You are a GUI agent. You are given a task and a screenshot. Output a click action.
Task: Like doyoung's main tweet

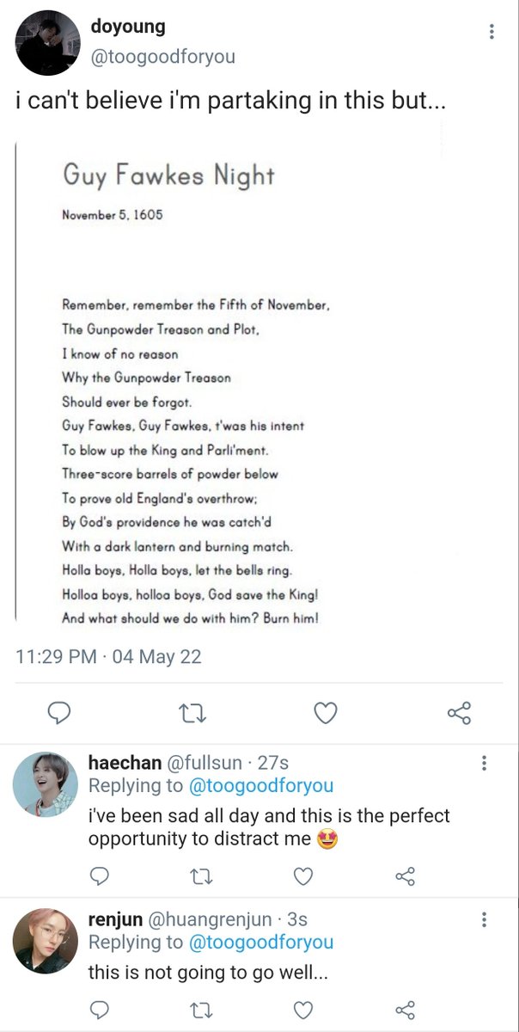tap(325, 713)
